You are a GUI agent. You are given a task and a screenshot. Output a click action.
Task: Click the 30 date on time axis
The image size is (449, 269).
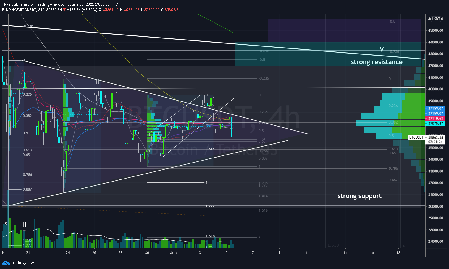point(147,252)
